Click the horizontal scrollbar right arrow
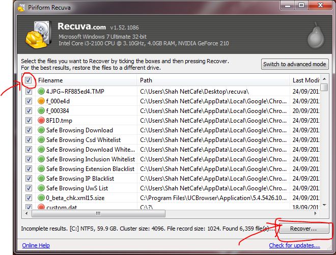 (315, 213)
